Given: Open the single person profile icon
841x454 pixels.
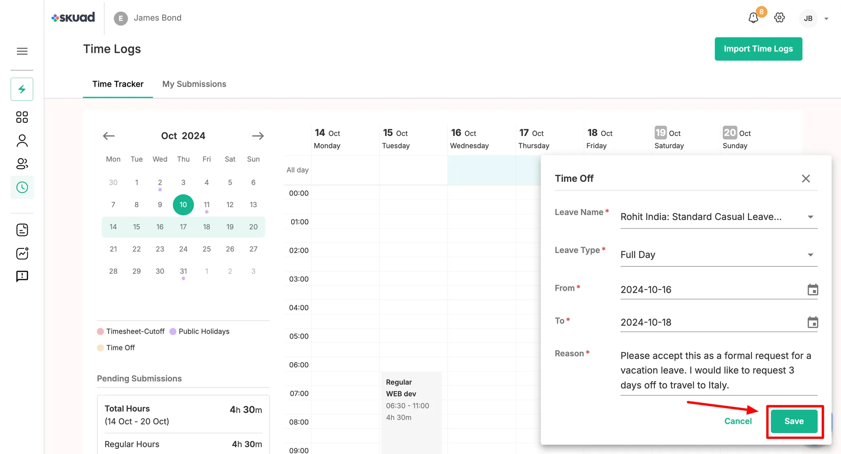Looking at the screenshot, I should pos(22,140).
